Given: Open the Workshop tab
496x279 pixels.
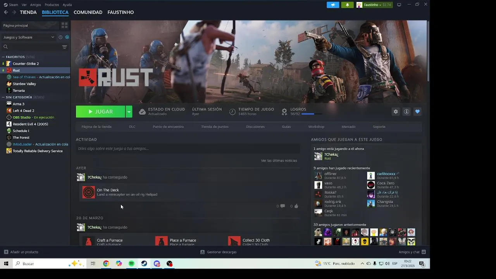Looking at the screenshot, I should pos(316,127).
